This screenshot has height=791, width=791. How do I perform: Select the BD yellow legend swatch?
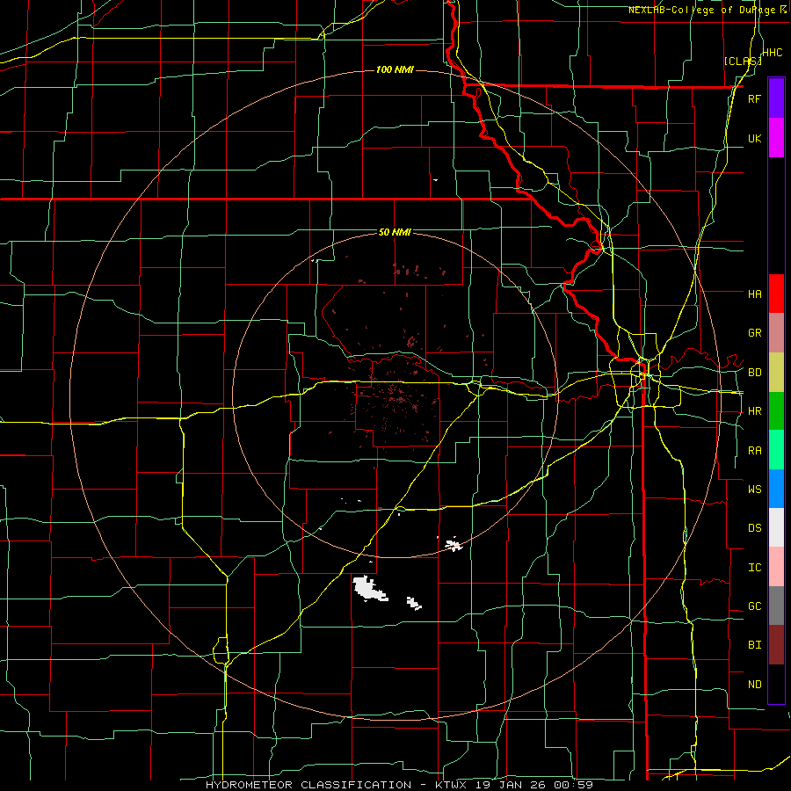click(x=776, y=373)
